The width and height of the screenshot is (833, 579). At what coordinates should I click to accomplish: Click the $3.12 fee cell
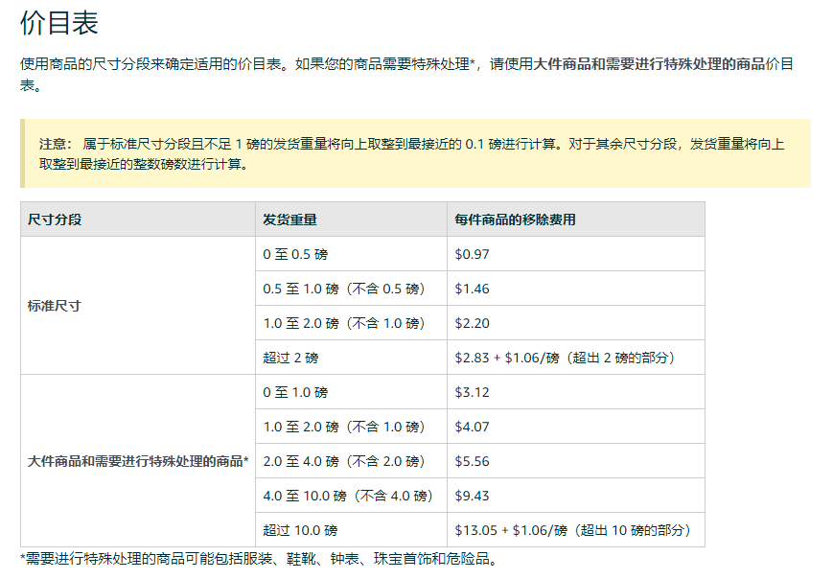tap(472, 392)
